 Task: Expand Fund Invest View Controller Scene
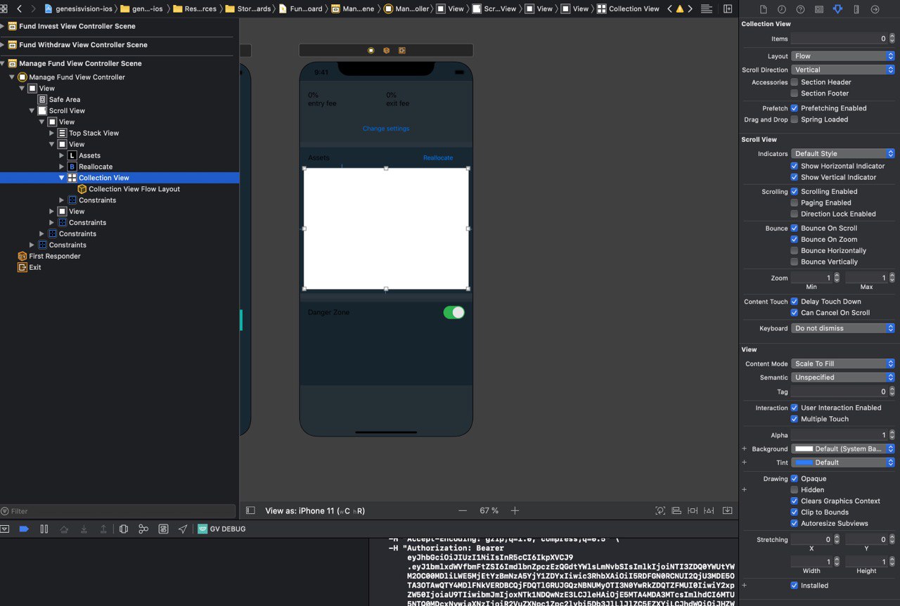point(3,26)
